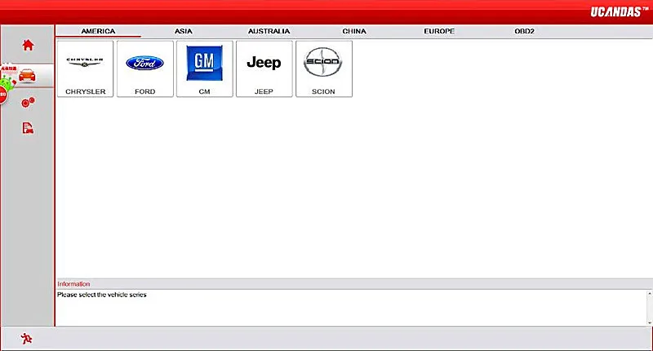Open the gears settings icon
Screen dimensions: 653x351
point(28,102)
